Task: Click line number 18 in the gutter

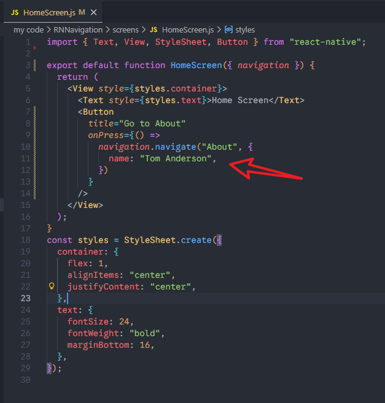Action: 25,240
